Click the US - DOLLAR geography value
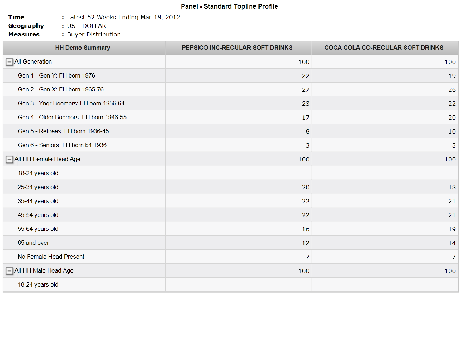 [87, 26]
